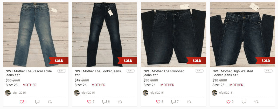The width and height of the screenshot is (278, 109).
Task: Open comments on the Rascal ankle jeans
Action: pyautogui.click(x=37, y=102)
